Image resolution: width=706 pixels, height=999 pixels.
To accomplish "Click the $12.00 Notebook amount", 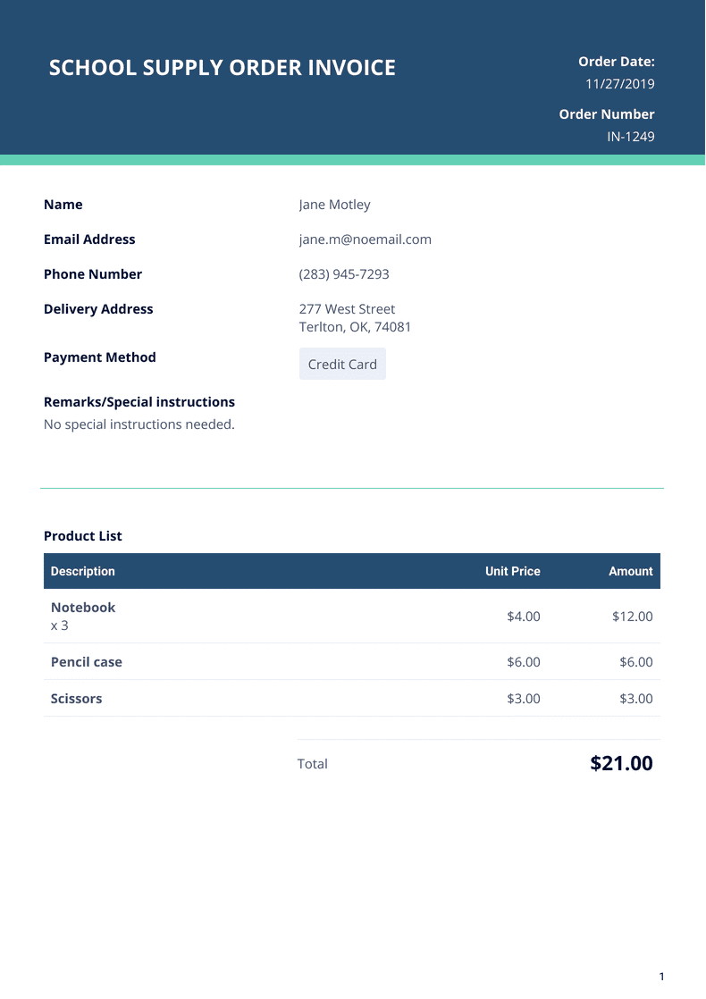I will (632, 617).
